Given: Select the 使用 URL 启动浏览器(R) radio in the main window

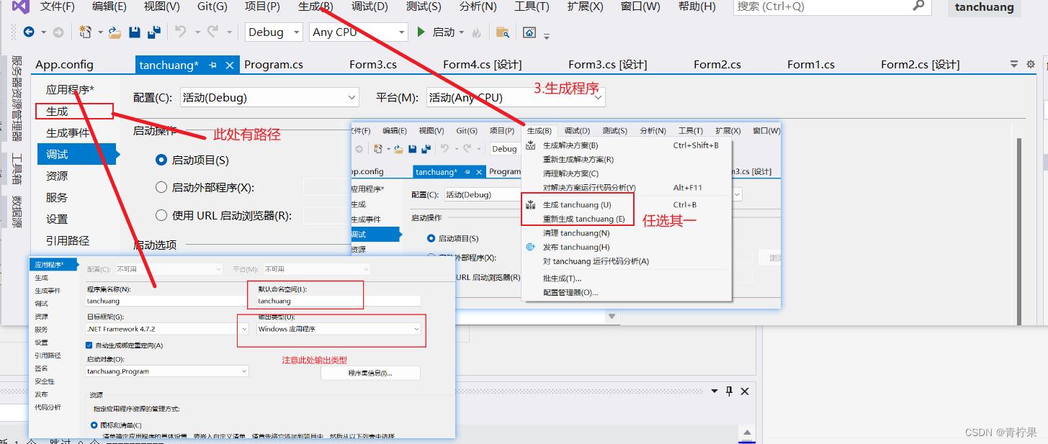Looking at the screenshot, I should coord(161,215).
